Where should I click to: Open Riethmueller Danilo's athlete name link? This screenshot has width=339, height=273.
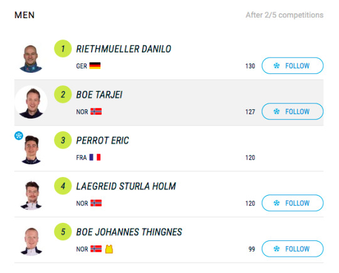124,49
